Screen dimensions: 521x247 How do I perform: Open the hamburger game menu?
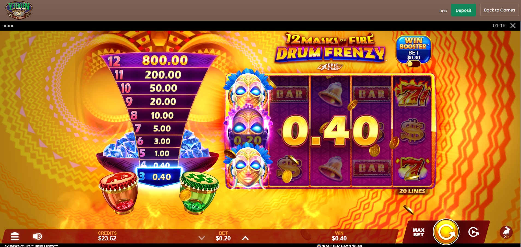coord(15,236)
